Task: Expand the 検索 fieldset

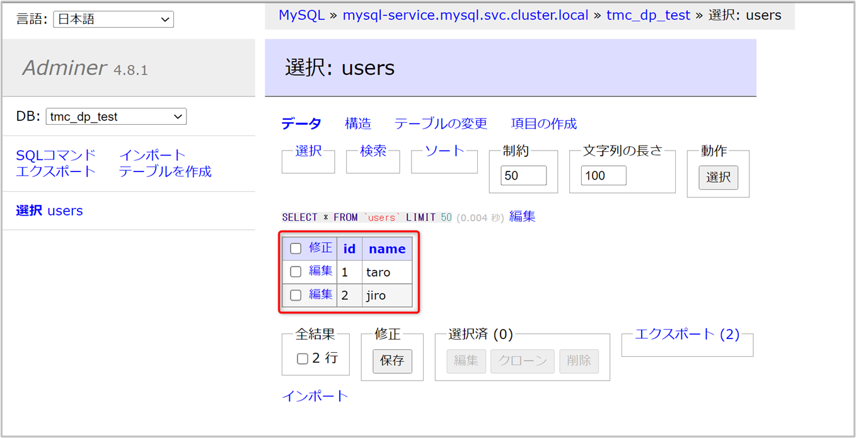Action: [373, 151]
